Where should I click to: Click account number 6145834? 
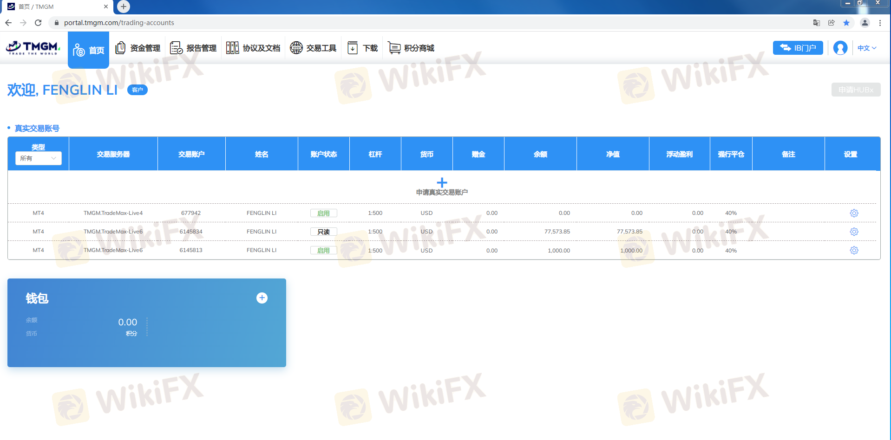tap(191, 232)
